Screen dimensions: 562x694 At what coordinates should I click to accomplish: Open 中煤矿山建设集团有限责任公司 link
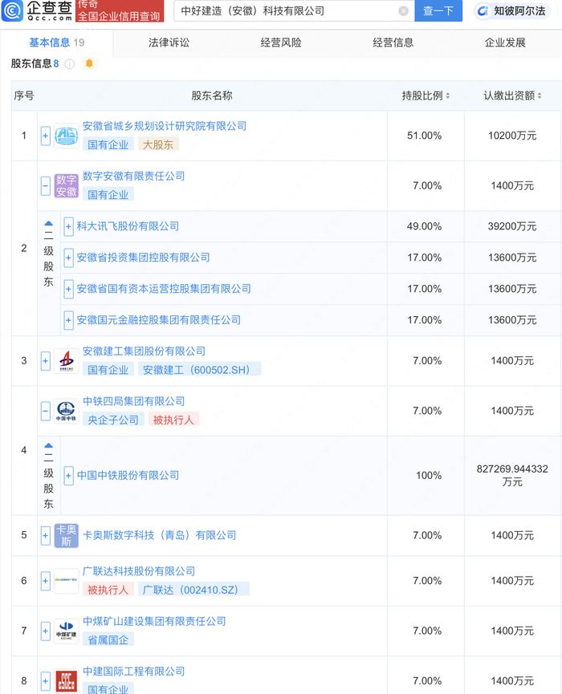pos(154,622)
